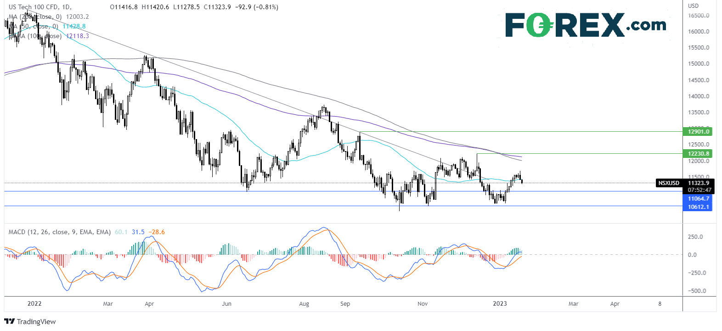Viewport: 722px width, 331px height.
Task: Click the 2022 label on time axis
Action: pos(34,303)
